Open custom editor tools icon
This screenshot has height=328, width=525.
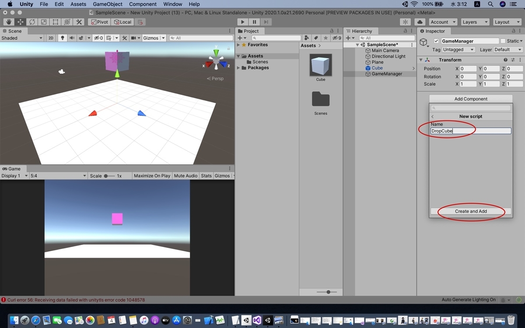tap(79, 22)
